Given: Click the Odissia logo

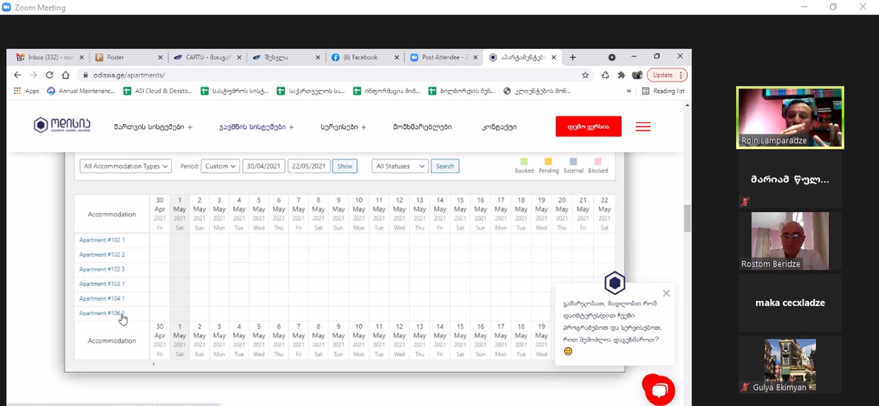Looking at the screenshot, I should (62, 125).
